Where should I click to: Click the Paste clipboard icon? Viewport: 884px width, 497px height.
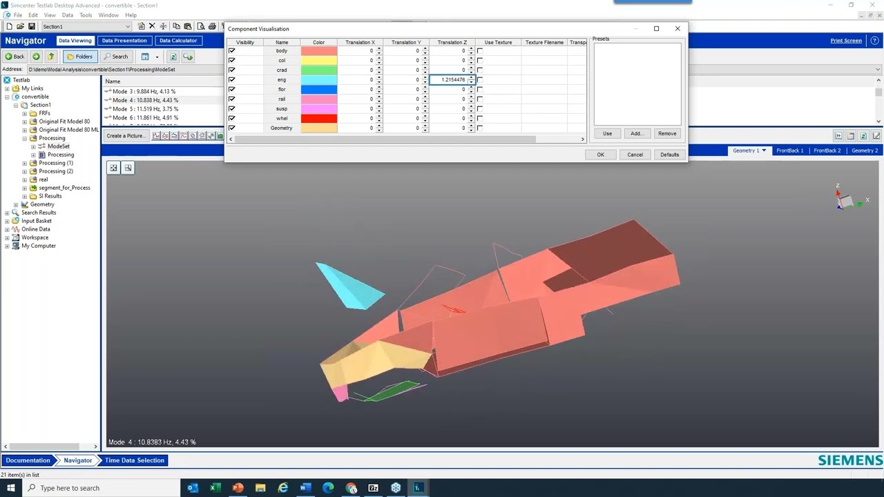(187, 26)
